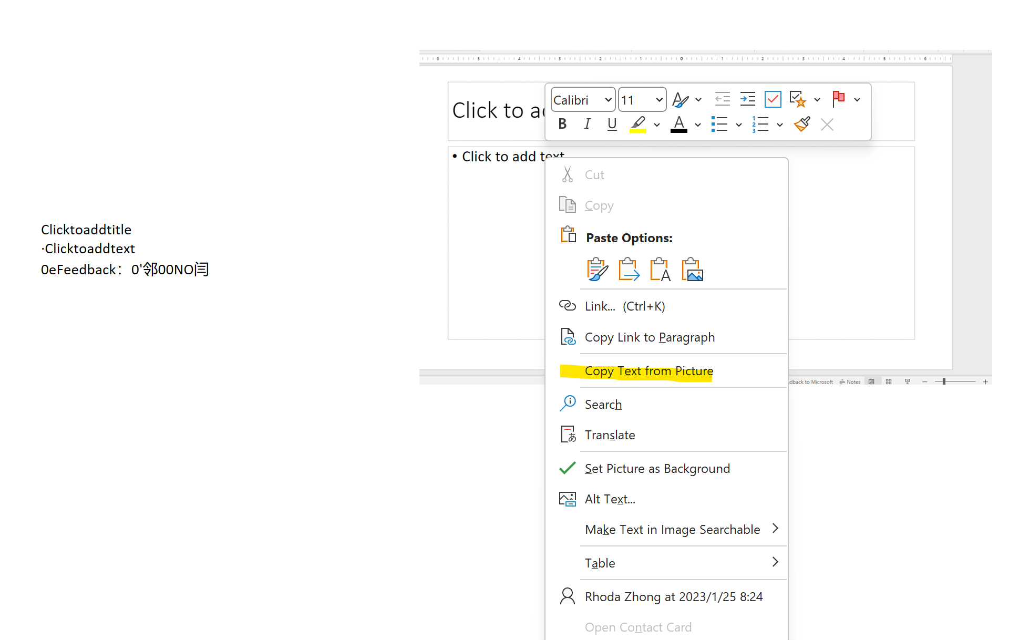Viewport: 1009px width, 640px height.
Task: Decrease indent of the paragraph
Action: pyautogui.click(x=723, y=99)
